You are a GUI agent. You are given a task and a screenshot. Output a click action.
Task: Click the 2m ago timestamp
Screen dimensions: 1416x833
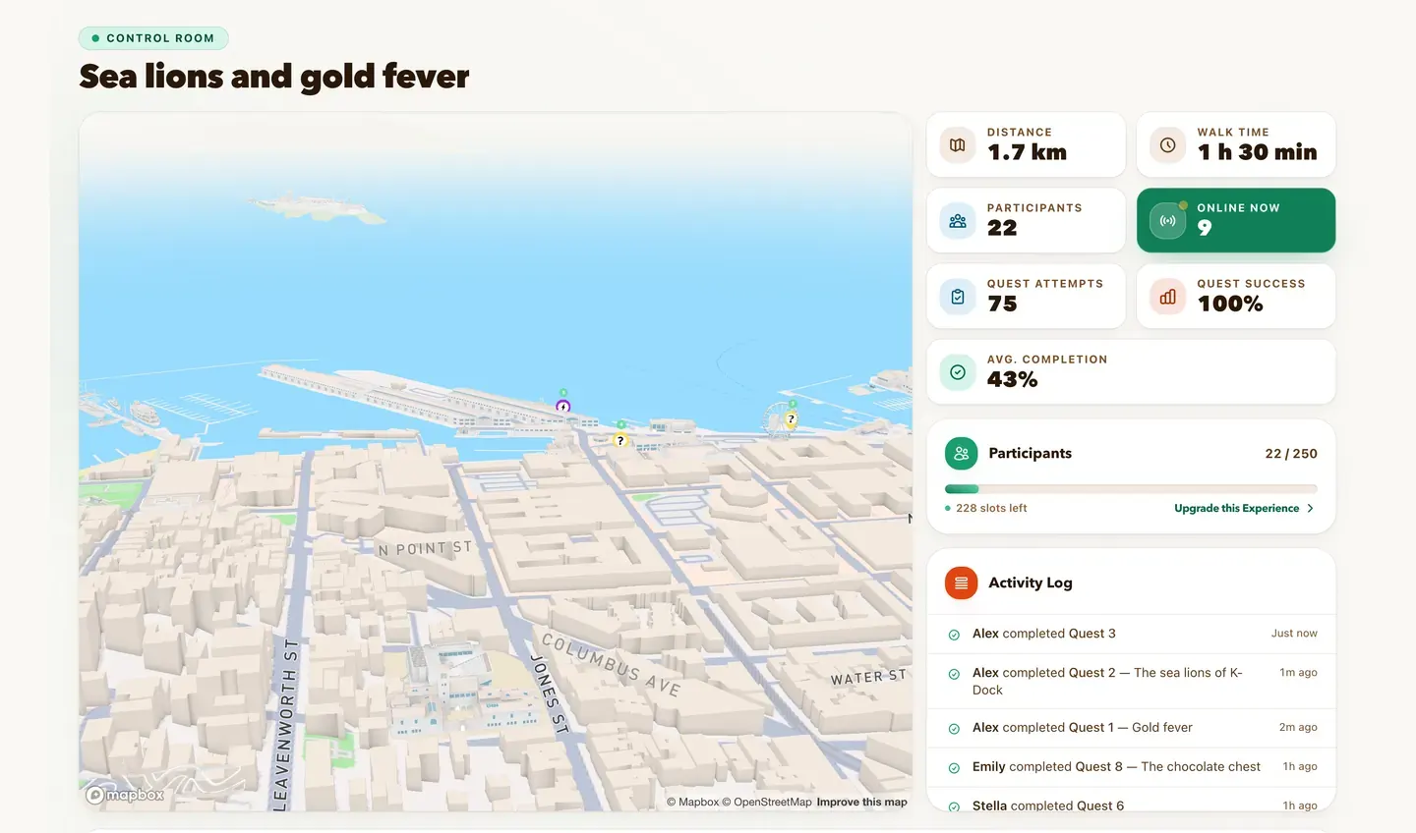click(1298, 728)
